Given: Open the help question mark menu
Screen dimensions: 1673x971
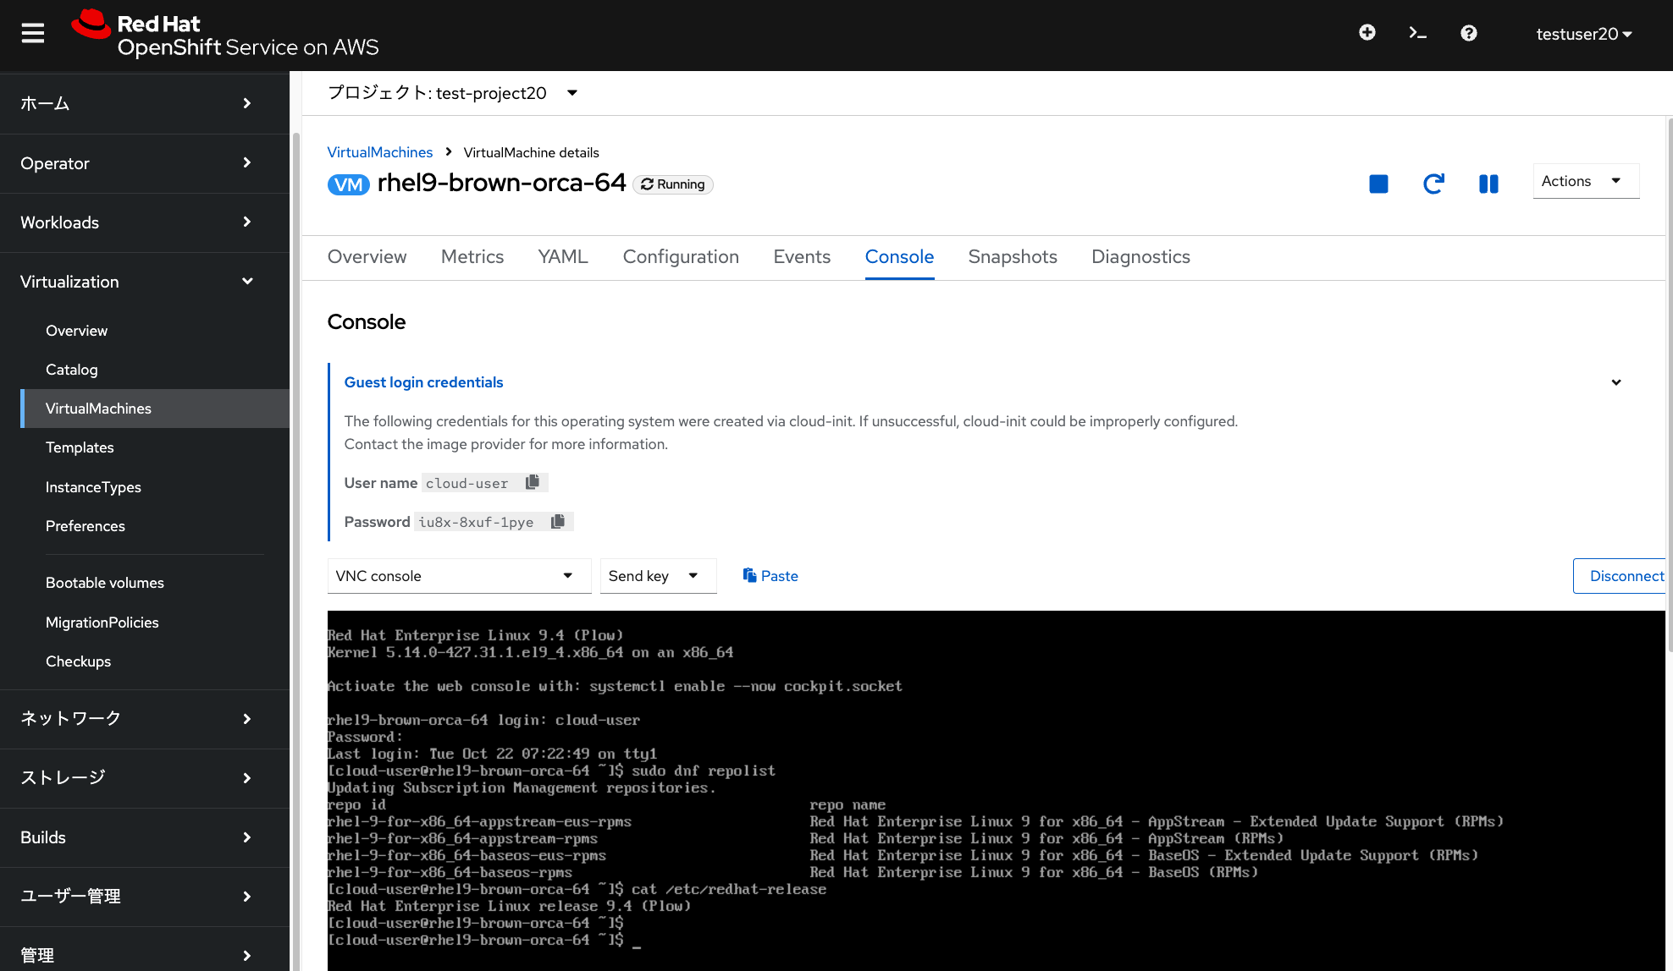Looking at the screenshot, I should point(1469,33).
